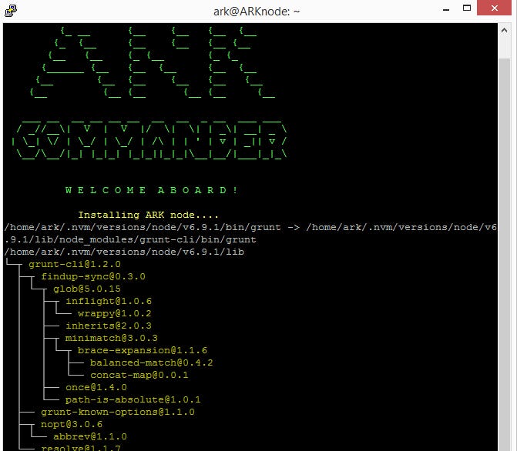517x451 pixels.
Task: Click the window title ark@ARKnode: ~
Action: tap(257, 12)
